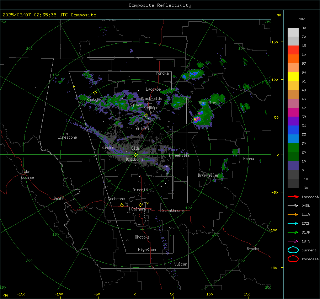The height and width of the screenshot is (299, 320).
Task: Select the lightest gray swatch at top of scale
Action: (x=293, y=32)
